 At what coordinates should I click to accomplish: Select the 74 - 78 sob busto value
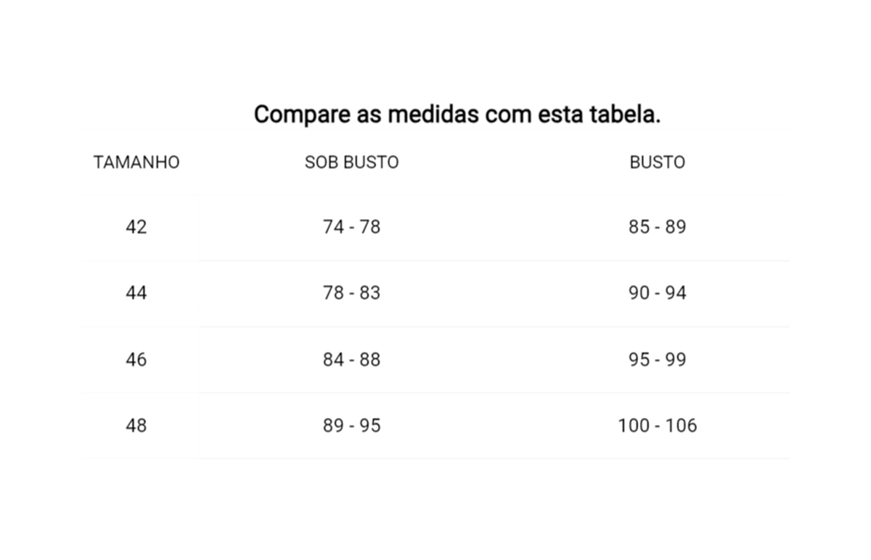tap(352, 227)
